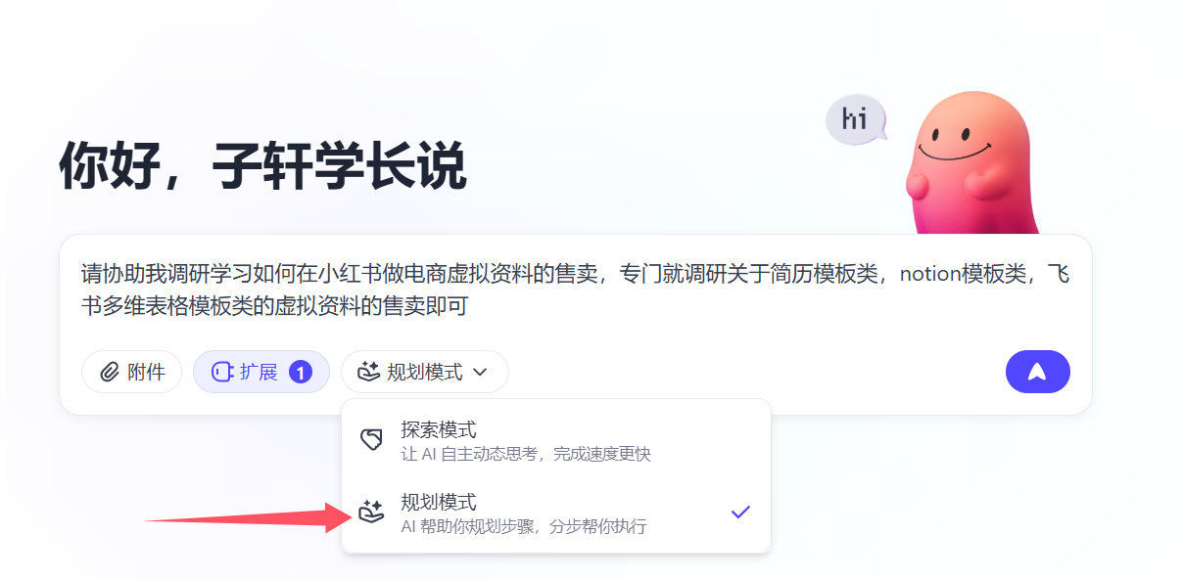Click the sparkle icon in mode selector
The width and height of the screenshot is (1183, 580).
point(368,372)
